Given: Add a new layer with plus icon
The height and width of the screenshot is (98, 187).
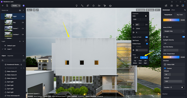Looking at the screenshot, I should [20, 41].
